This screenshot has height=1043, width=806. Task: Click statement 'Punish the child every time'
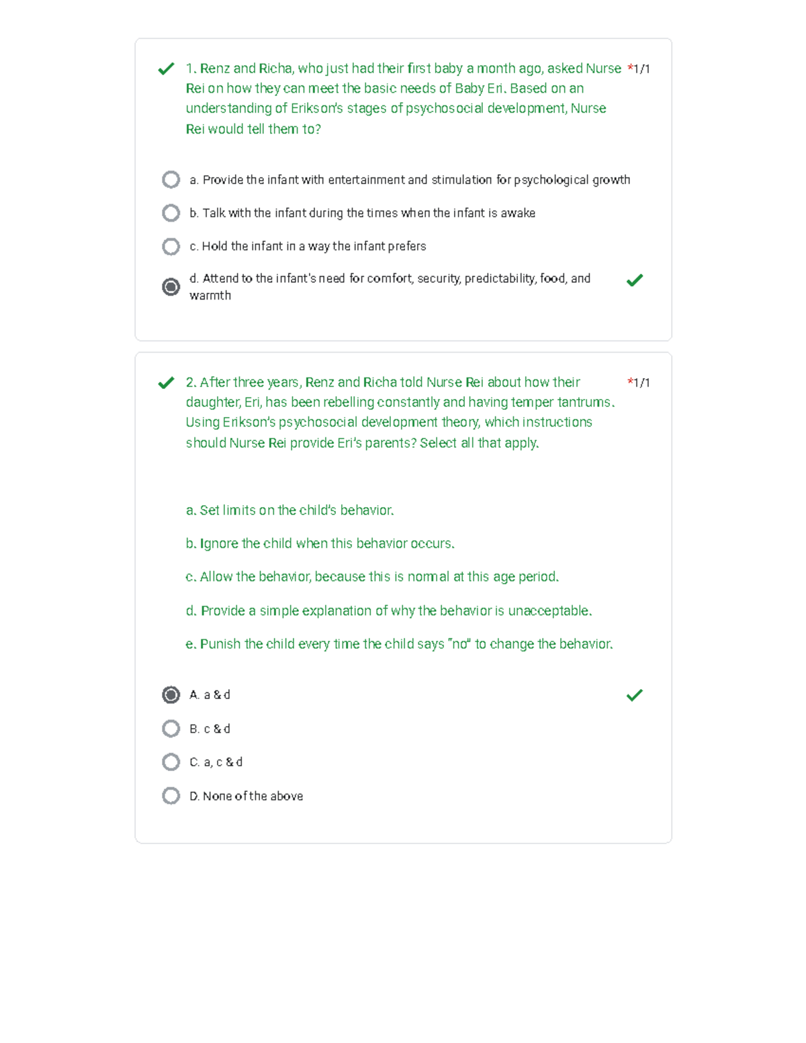click(399, 644)
